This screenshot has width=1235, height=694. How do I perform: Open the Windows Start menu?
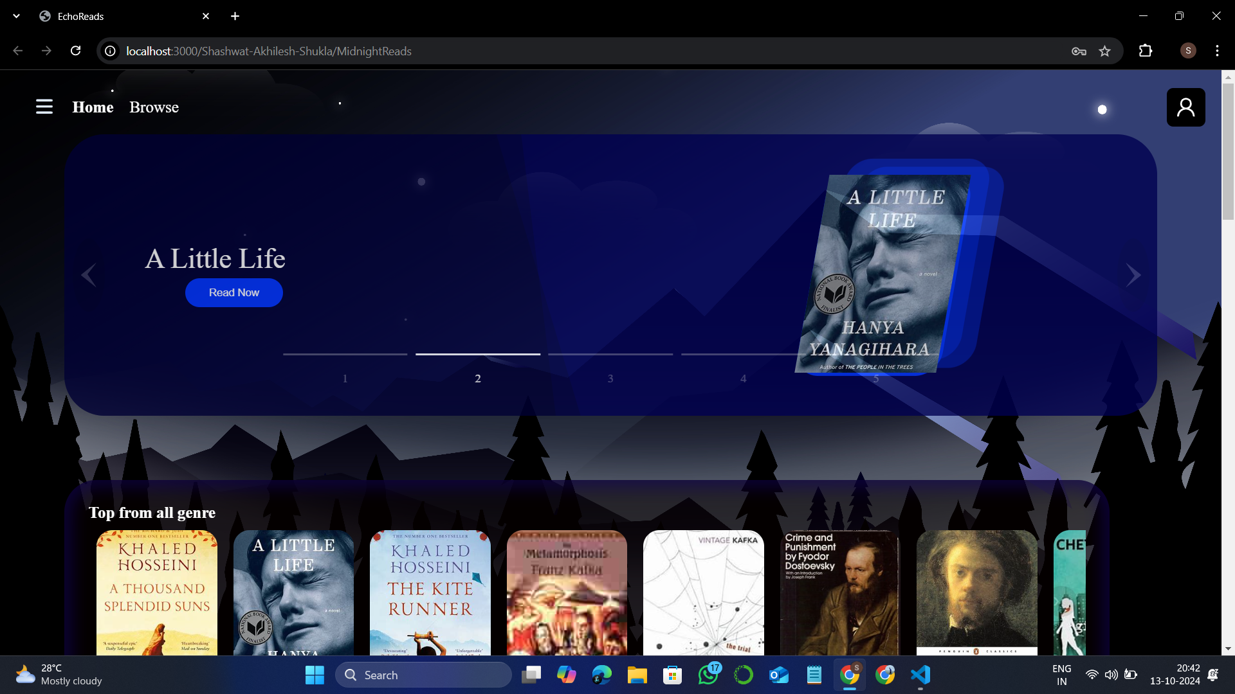[315, 675]
